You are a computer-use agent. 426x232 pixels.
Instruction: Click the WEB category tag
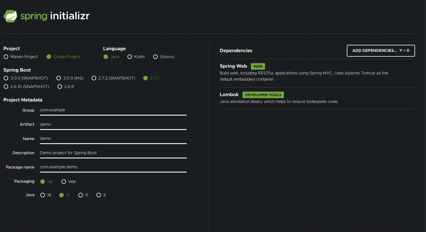click(x=258, y=67)
